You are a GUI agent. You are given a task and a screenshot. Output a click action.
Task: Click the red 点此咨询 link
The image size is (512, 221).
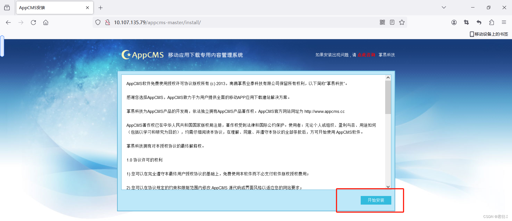[366, 55]
